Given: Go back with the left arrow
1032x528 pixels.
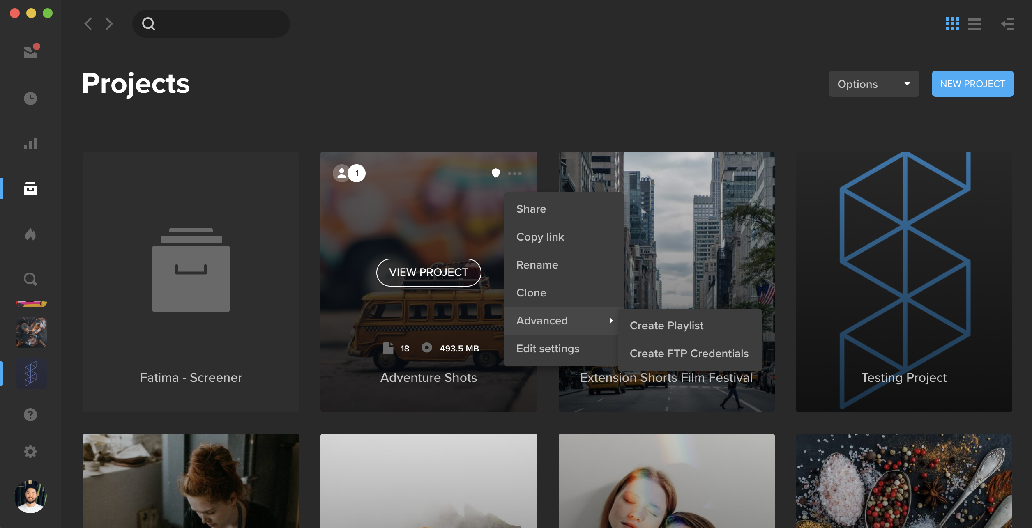Looking at the screenshot, I should 88,24.
